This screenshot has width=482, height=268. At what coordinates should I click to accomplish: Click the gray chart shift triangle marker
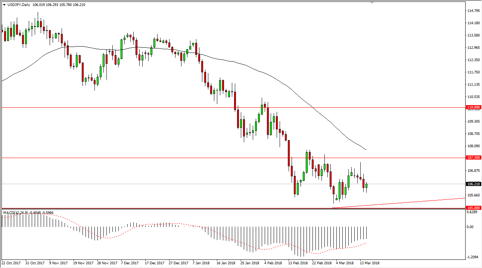(x=372, y=3)
